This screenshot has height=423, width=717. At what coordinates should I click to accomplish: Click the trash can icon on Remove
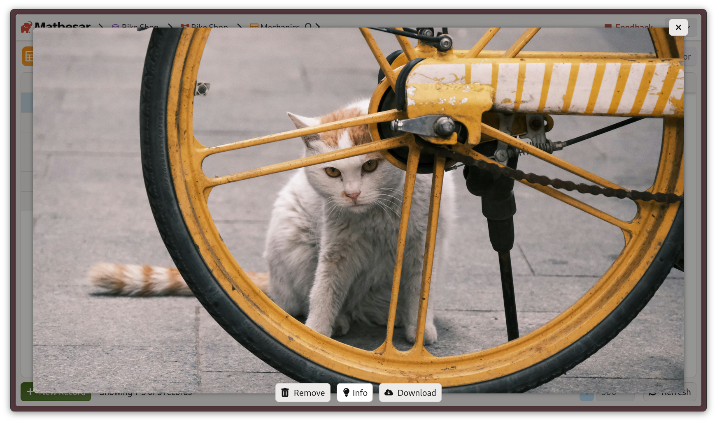[285, 393]
